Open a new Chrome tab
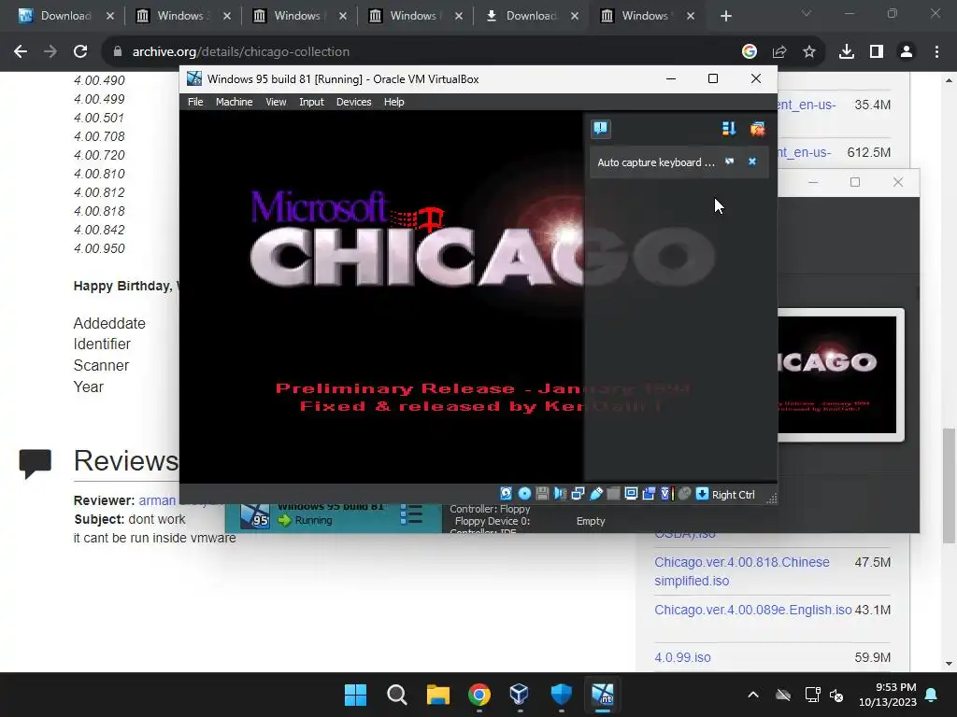957x717 pixels. (x=725, y=16)
